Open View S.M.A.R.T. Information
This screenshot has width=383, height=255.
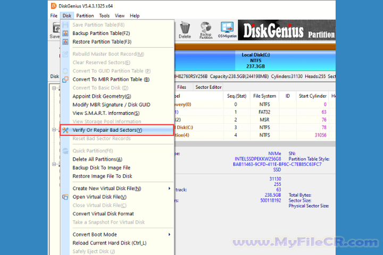pyautogui.click(x=117, y=113)
